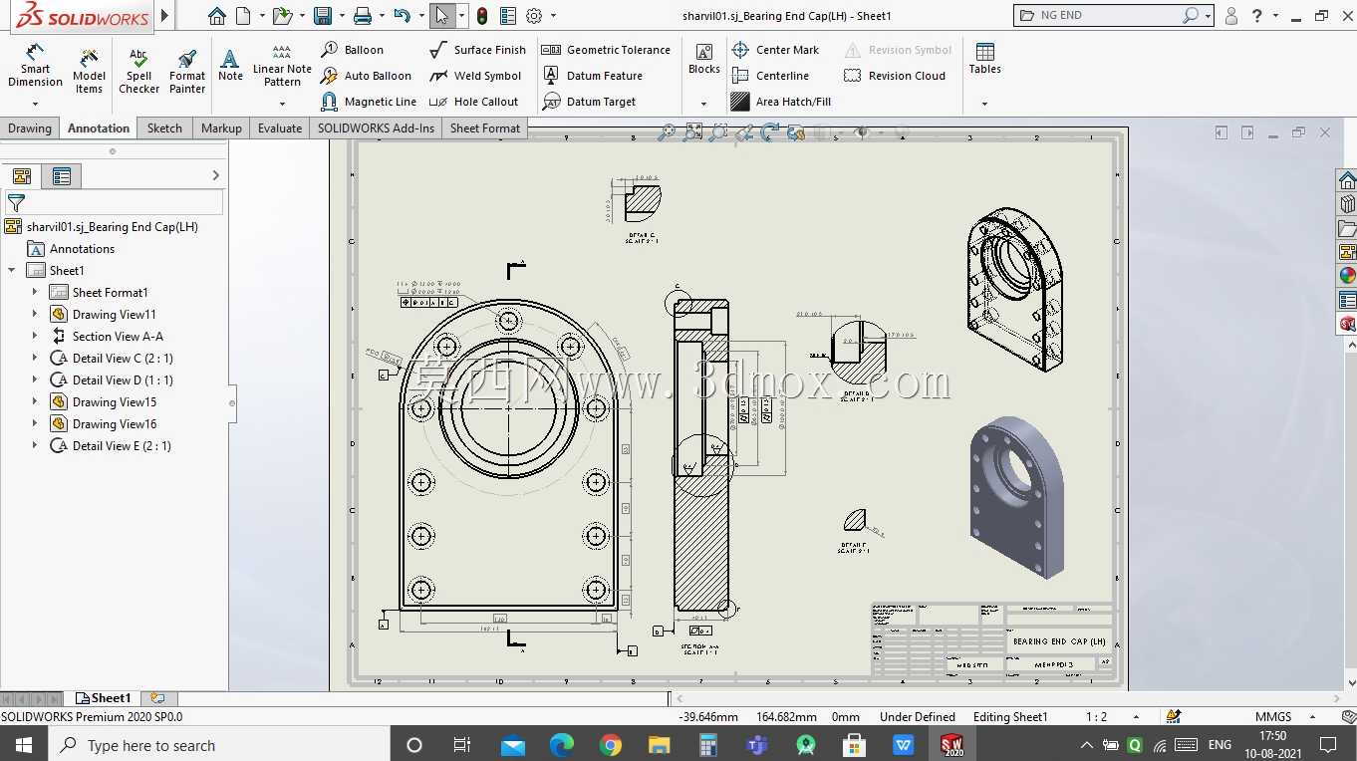Open the Windows Start menu

click(x=24, y=745)
